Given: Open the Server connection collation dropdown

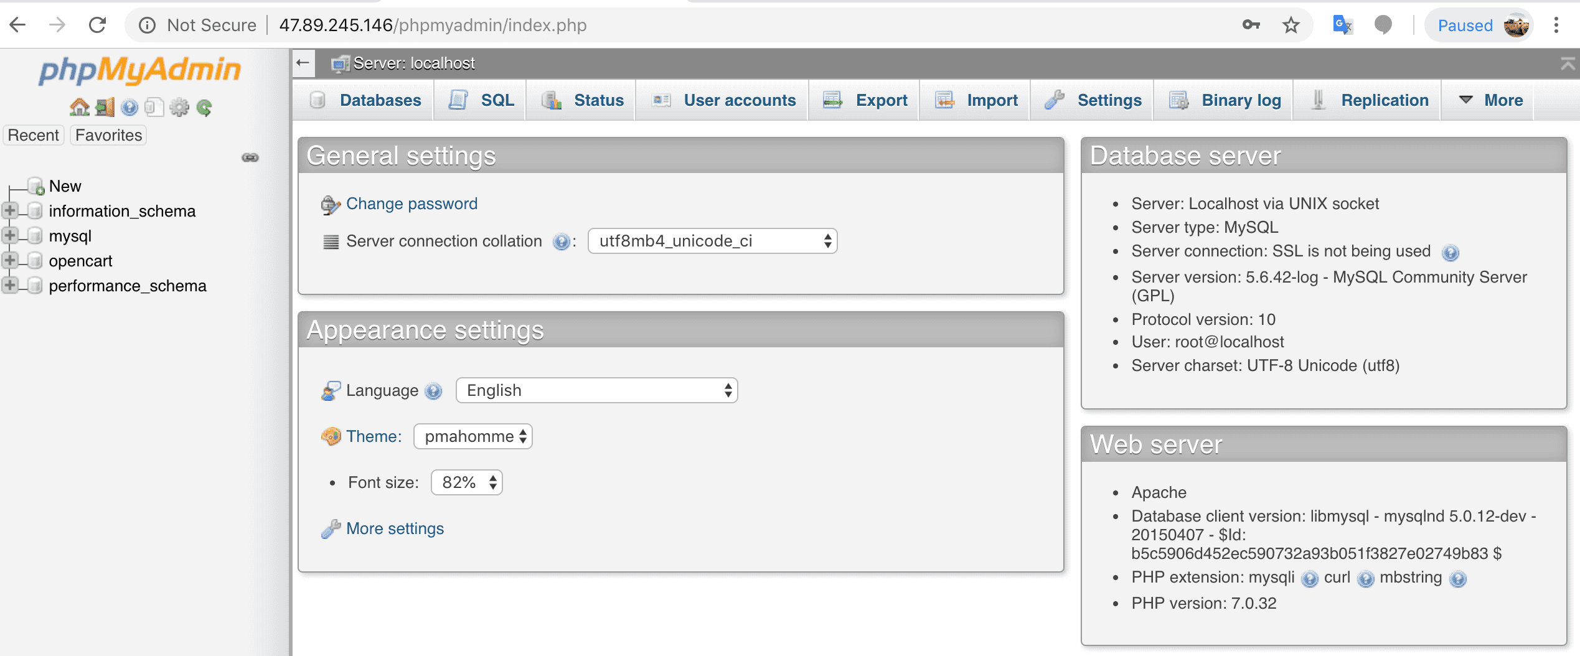Looking at the screenshot, I should pyautogui.click(x=712, y=241).
